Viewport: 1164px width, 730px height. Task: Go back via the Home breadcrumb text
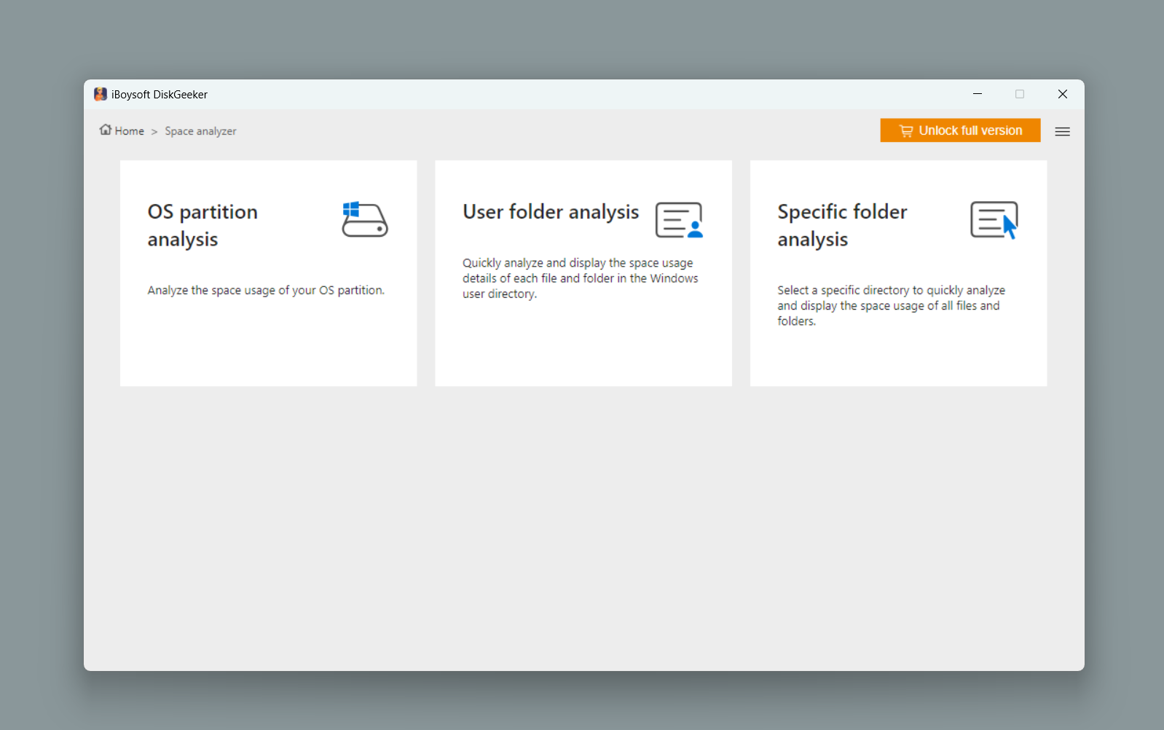click(130, 131)
